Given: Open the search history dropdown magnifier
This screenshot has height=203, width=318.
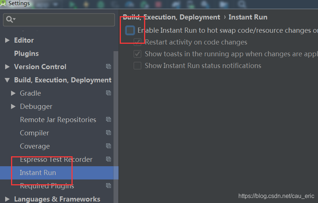Looking at the screenshot, I should coord(11,19).
